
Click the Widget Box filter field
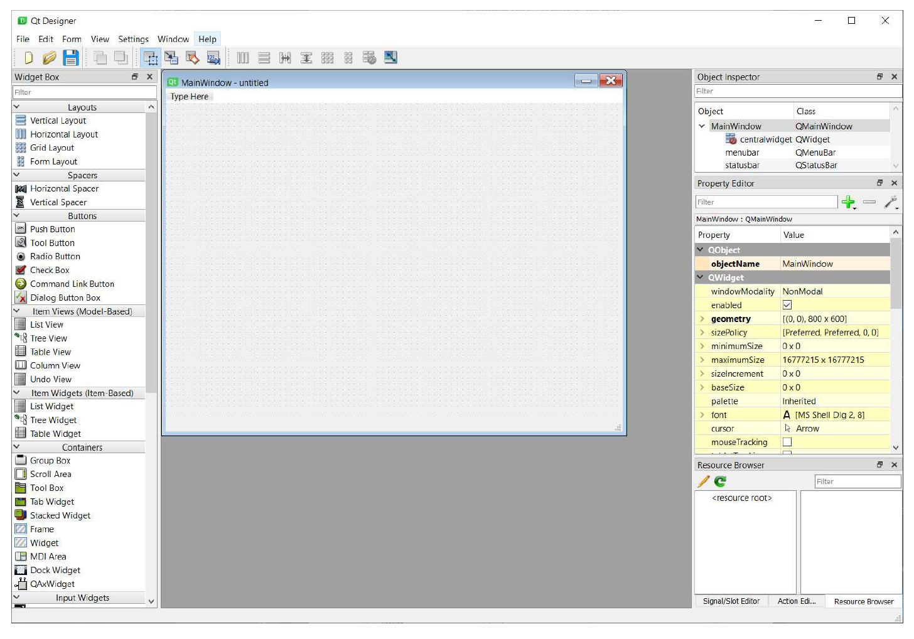point(84,92)
